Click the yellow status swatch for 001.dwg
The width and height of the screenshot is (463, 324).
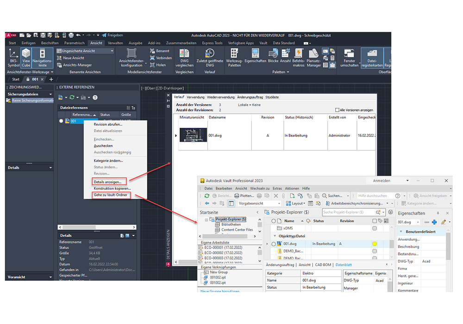pos(375,243)
